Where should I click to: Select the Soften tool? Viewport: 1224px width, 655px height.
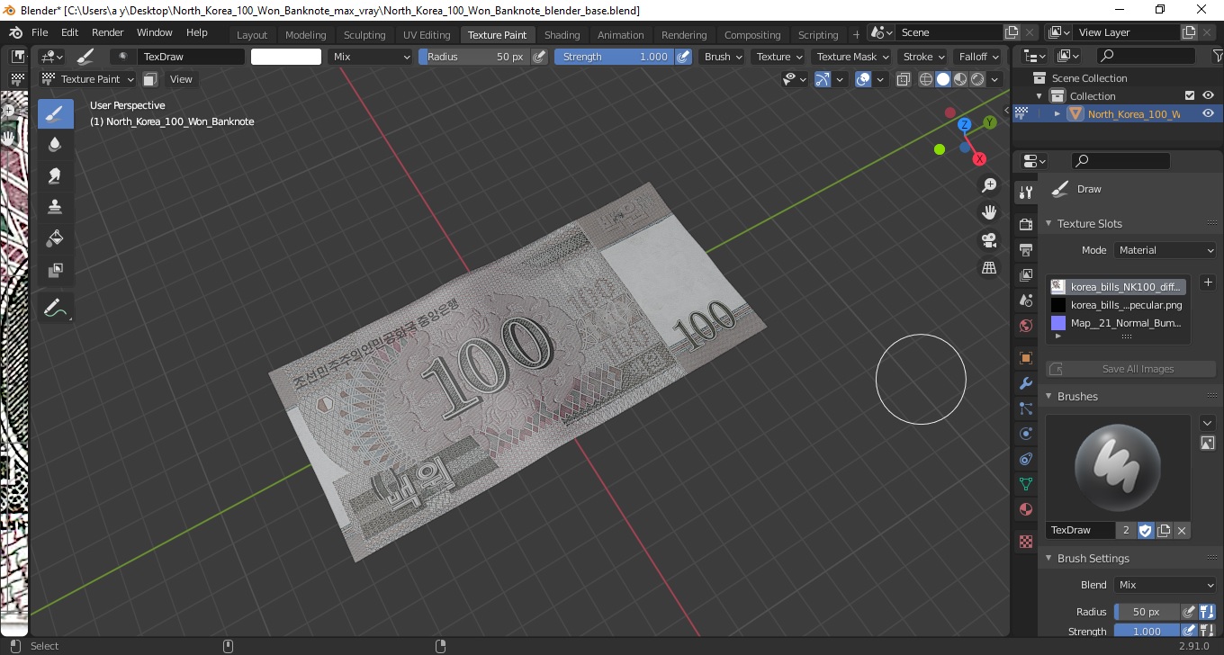pos(55,145)
